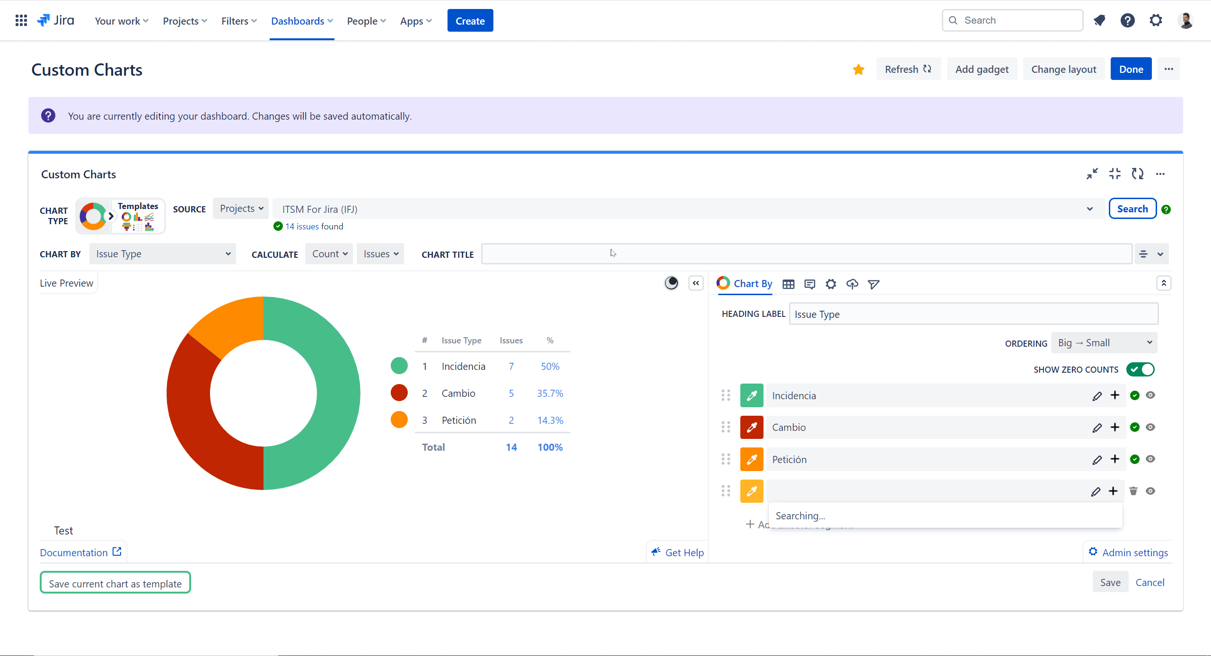Click the gadget refresh arrows icon

click(x=1137, y=174)
